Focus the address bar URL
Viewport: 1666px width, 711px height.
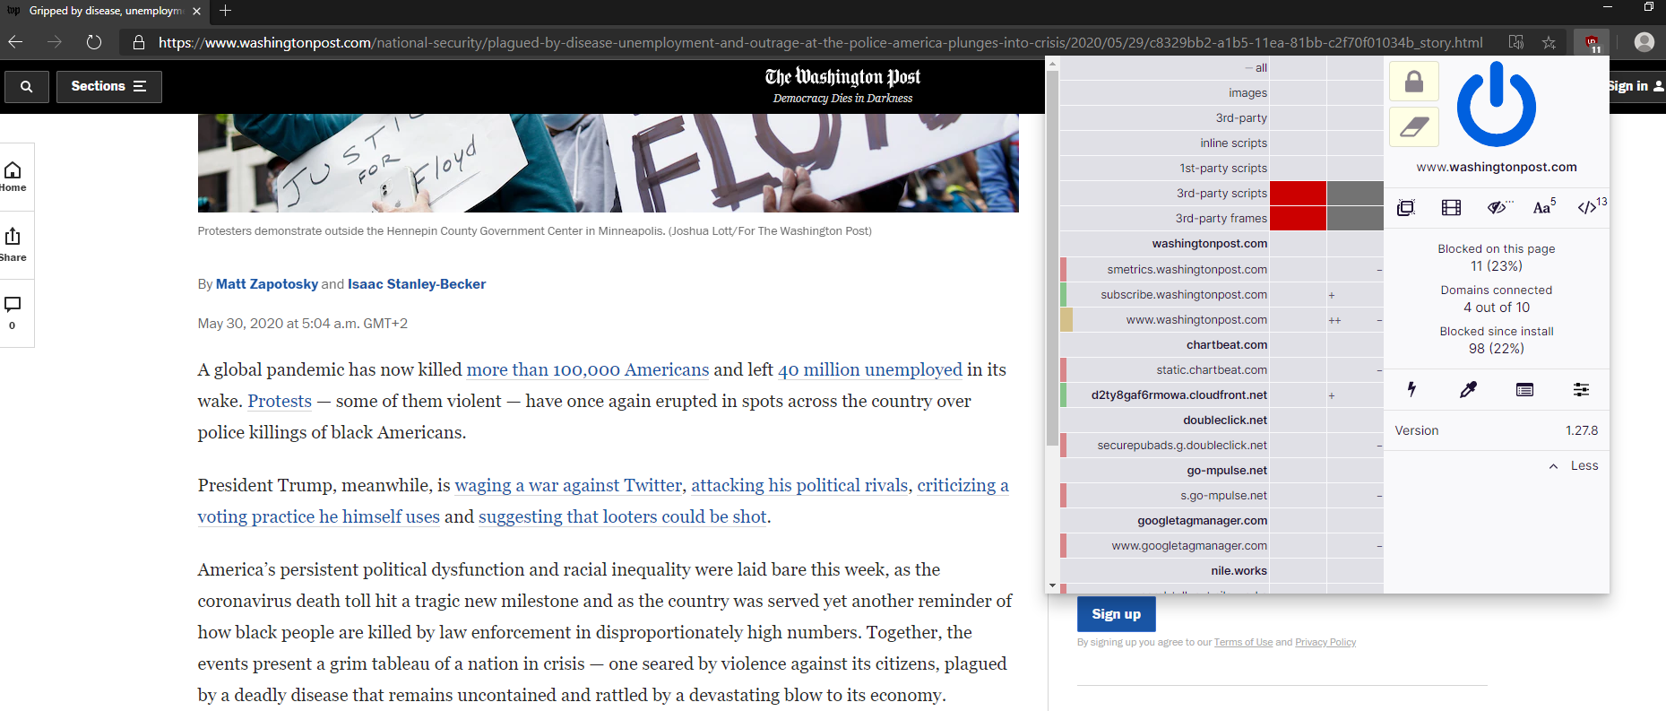820,42
